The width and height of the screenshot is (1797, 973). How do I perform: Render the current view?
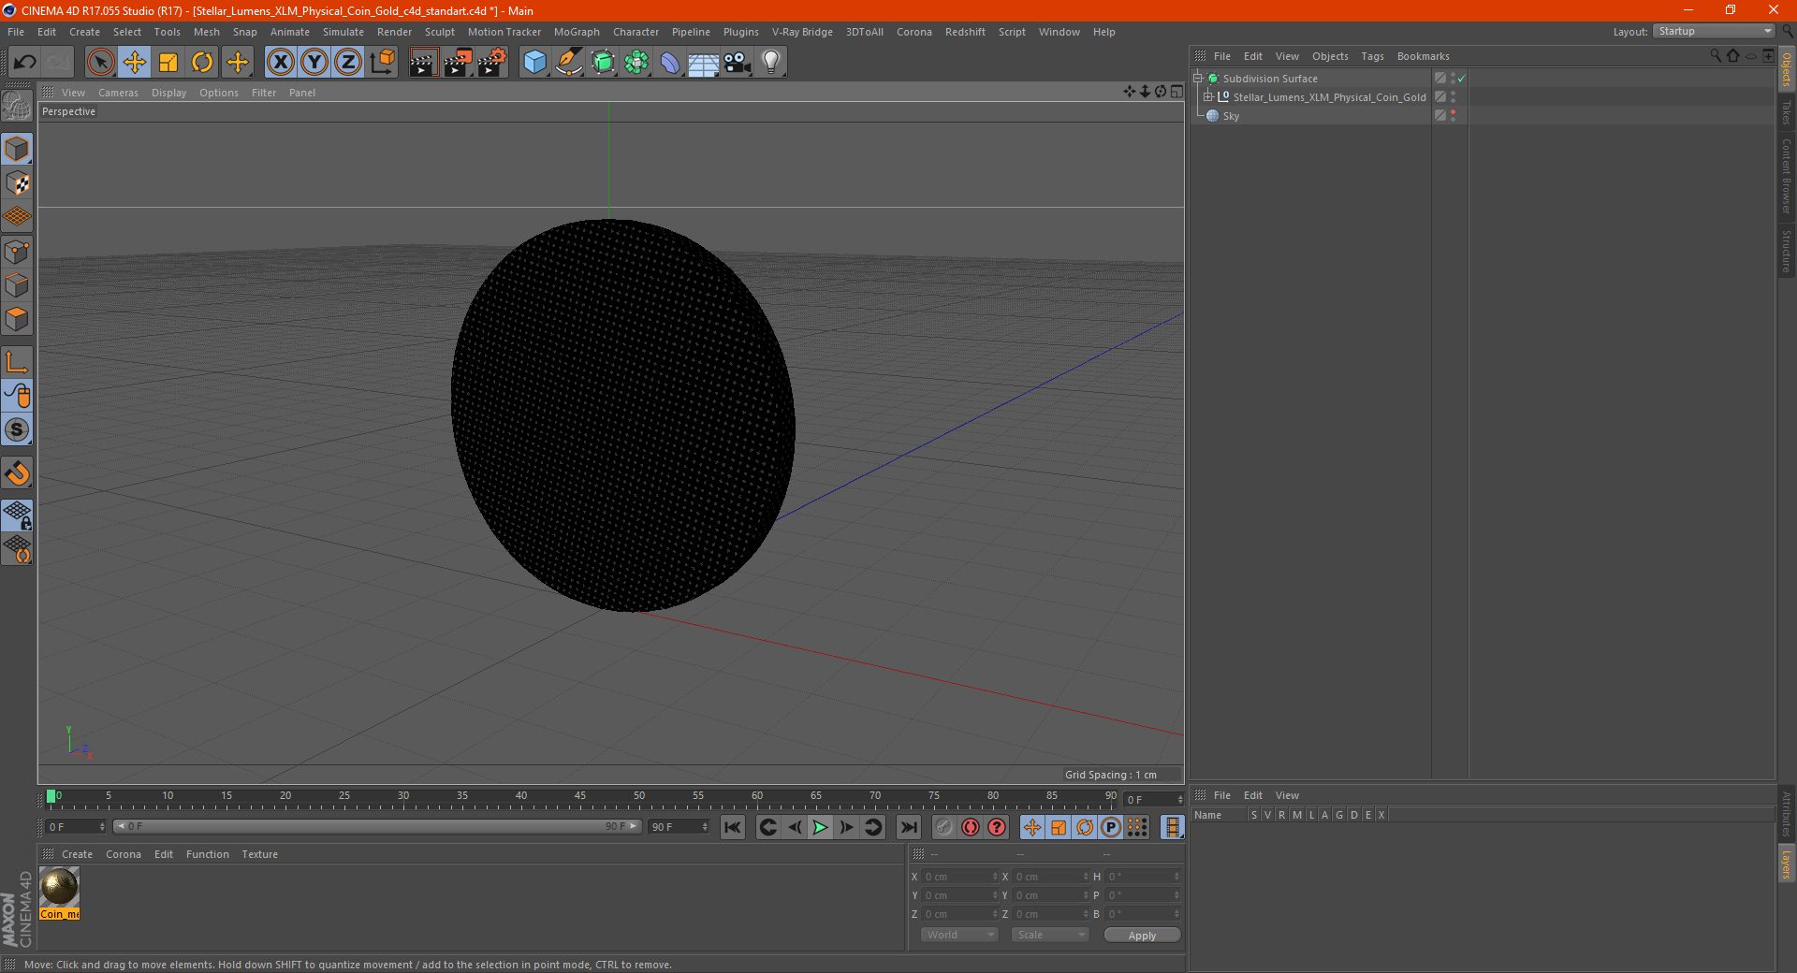coord(423,63)
